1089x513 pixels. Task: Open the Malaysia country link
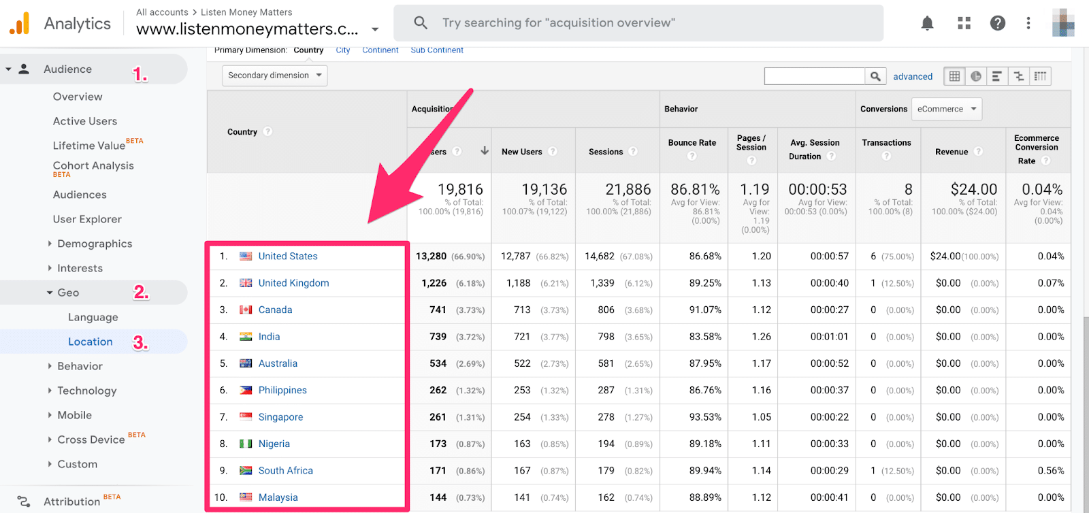[278, 497]
